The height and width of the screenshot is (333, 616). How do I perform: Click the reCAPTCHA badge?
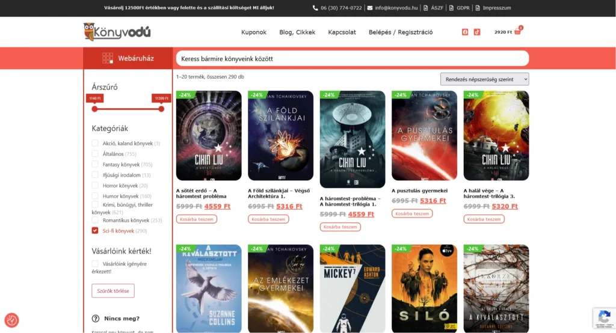(604, 318)
